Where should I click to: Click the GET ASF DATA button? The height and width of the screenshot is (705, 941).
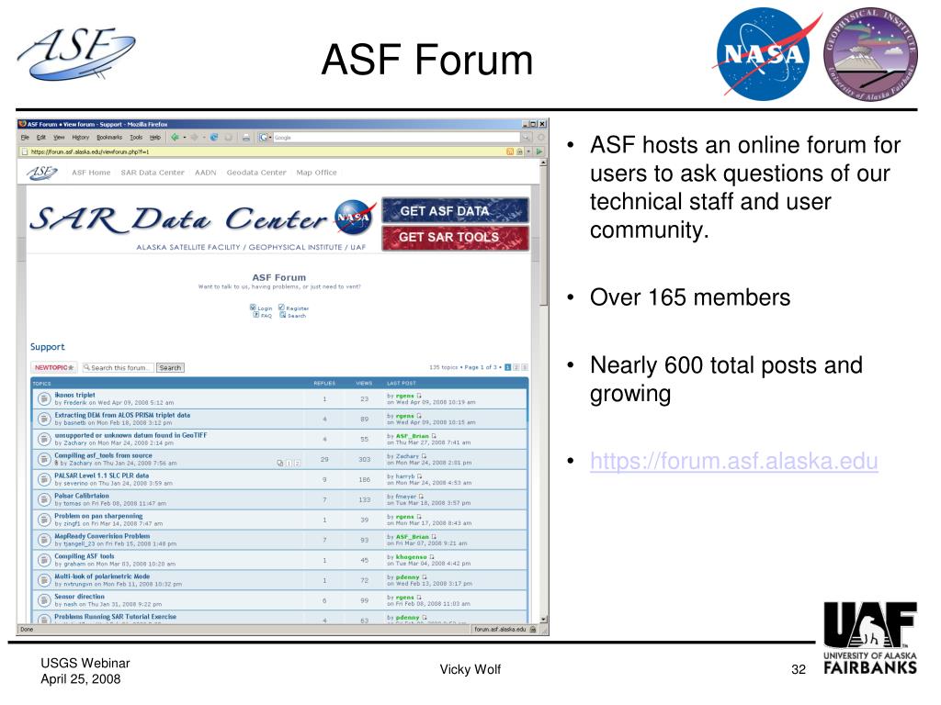(x=455, y=211)
